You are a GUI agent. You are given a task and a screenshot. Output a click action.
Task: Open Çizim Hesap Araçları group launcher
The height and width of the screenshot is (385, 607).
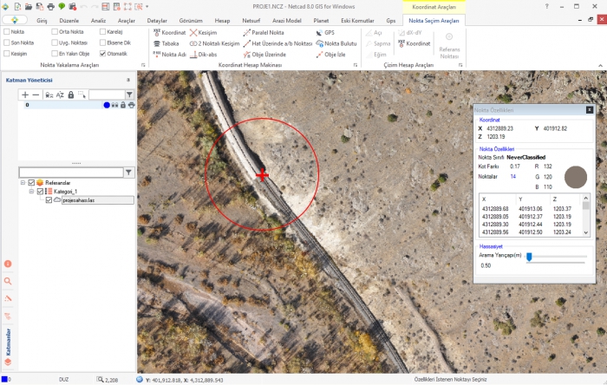click(x=460, y=65)
